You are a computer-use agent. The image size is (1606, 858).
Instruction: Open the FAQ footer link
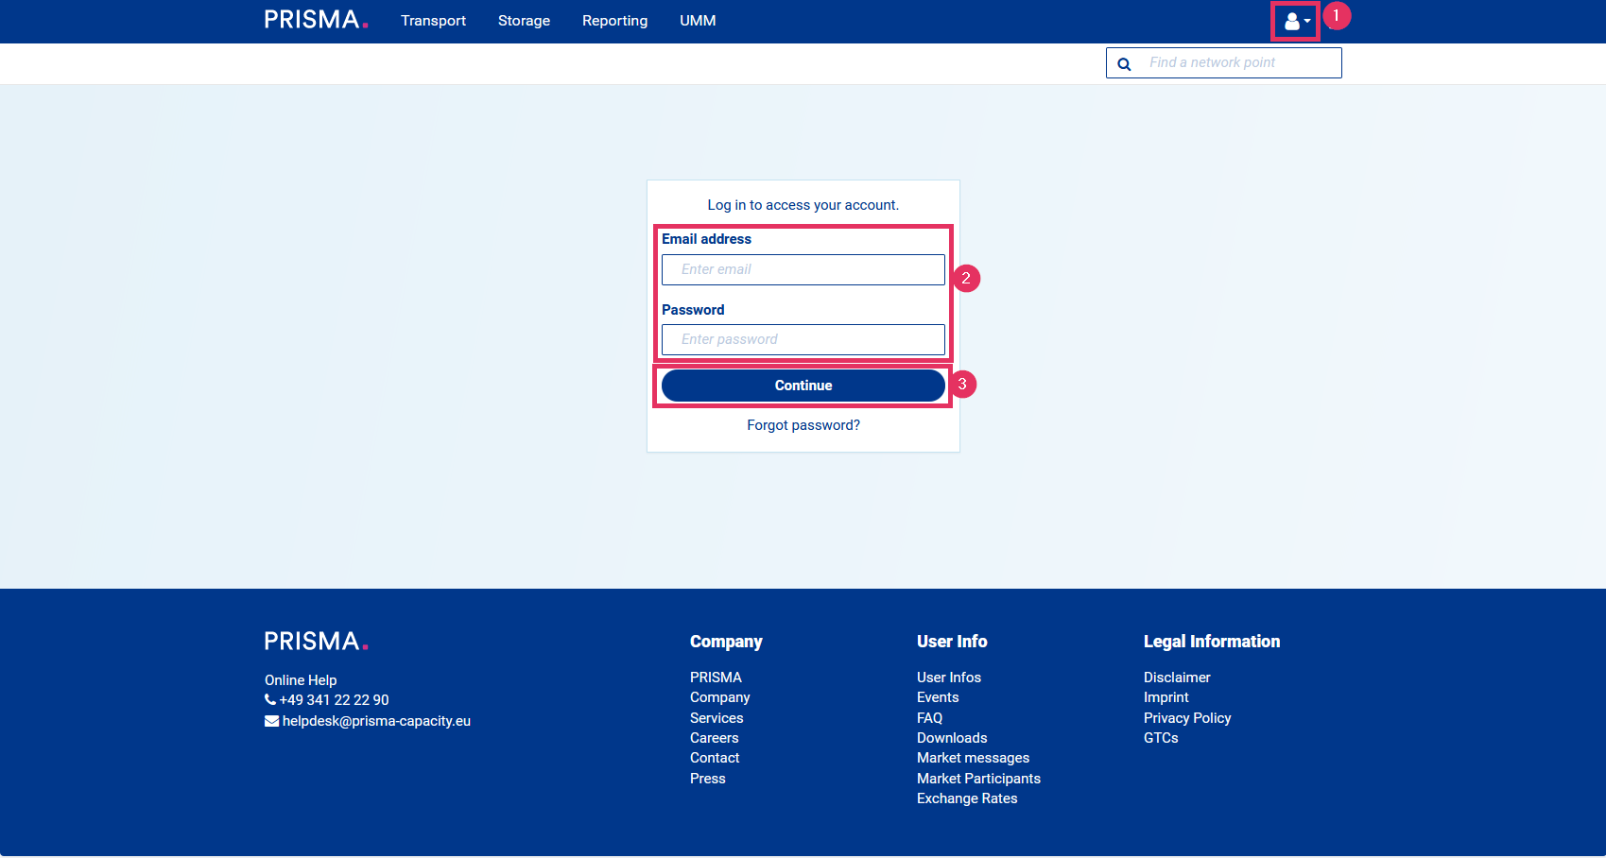click(x=929, y=718)
